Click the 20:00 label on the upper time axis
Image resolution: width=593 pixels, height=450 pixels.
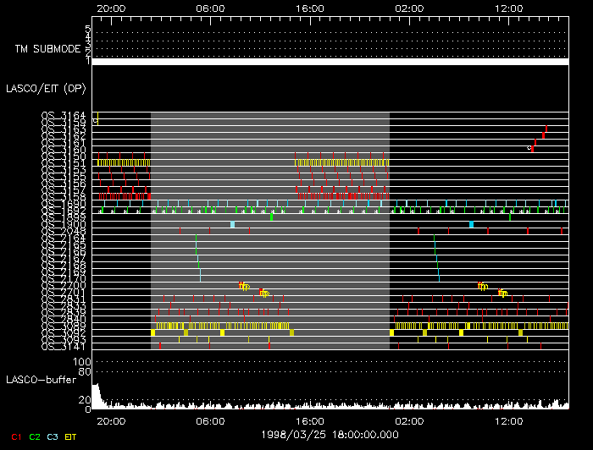click(111, 8)
